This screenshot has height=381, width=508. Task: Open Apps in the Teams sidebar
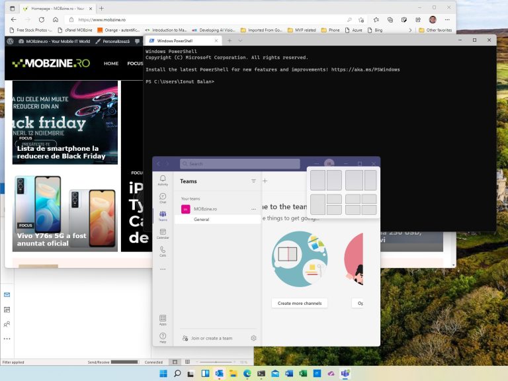(163, 320)
